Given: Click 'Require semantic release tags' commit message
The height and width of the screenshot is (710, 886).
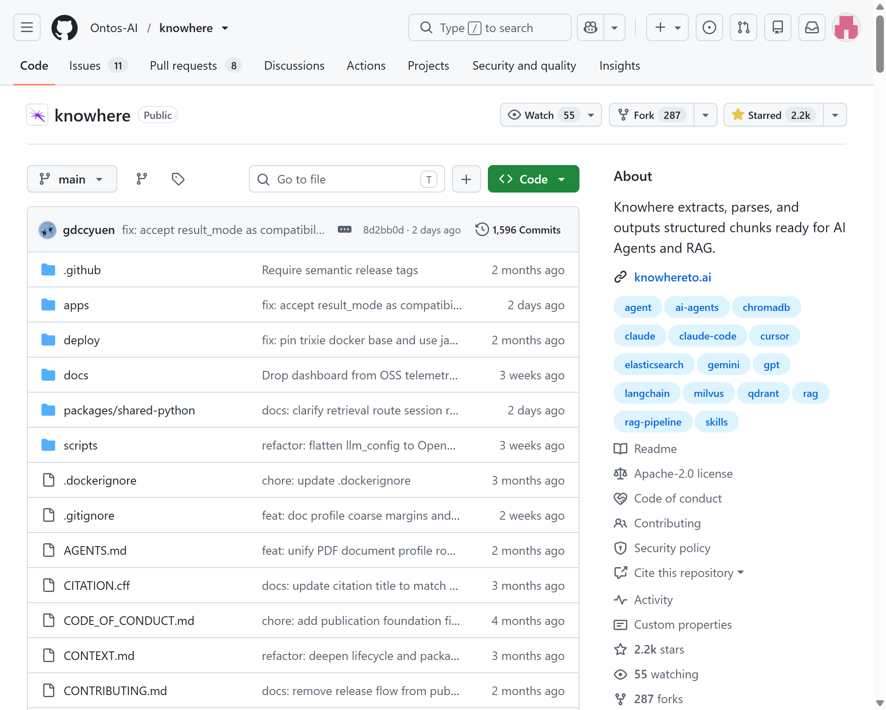Looking at the screenshot, I should click(x=340, y=270).
